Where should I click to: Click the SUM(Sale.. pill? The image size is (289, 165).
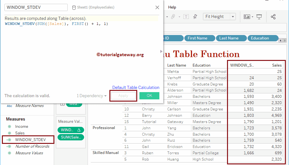click(71, 137)
